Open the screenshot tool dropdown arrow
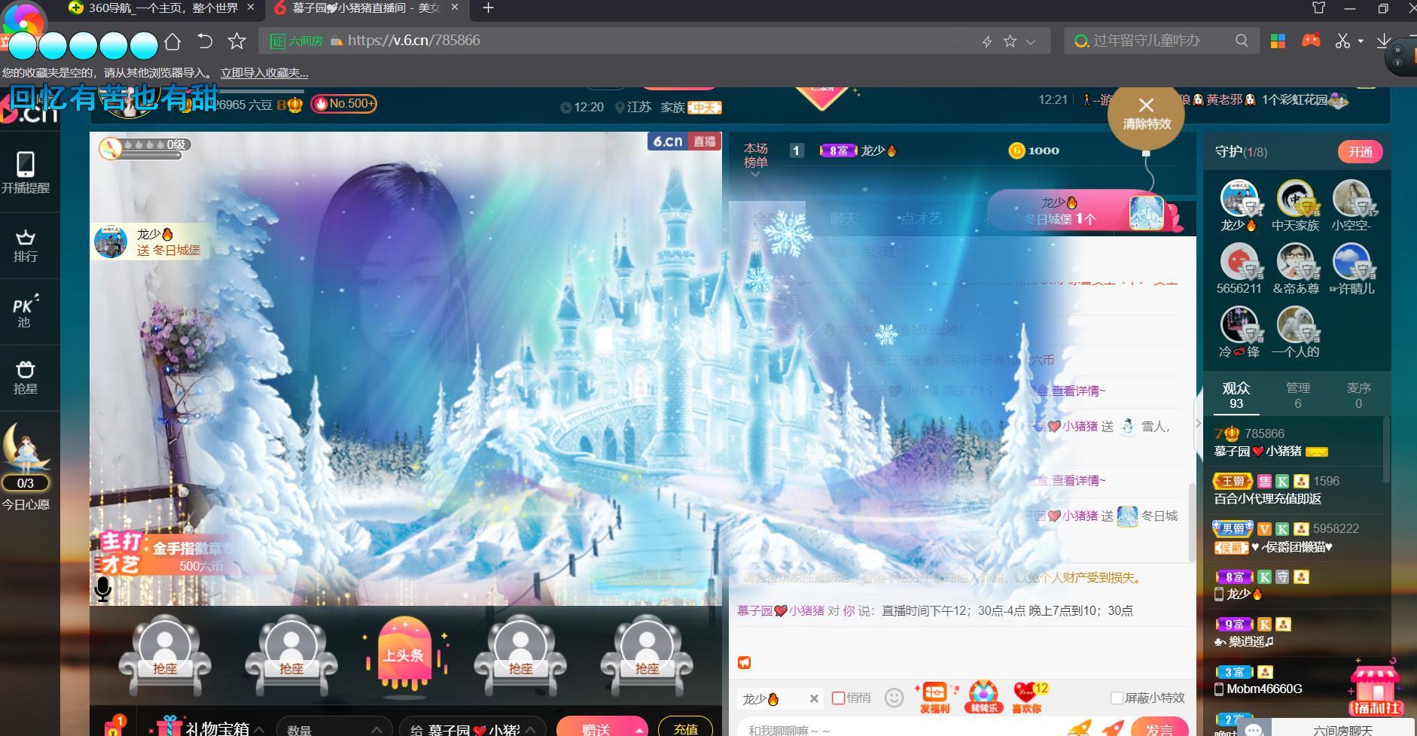1417x736 pixels. [x=1361, y=41]
